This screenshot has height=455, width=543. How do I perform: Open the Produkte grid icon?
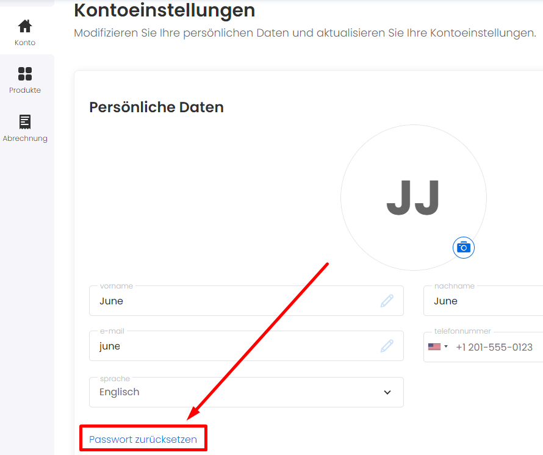point(25,74)
